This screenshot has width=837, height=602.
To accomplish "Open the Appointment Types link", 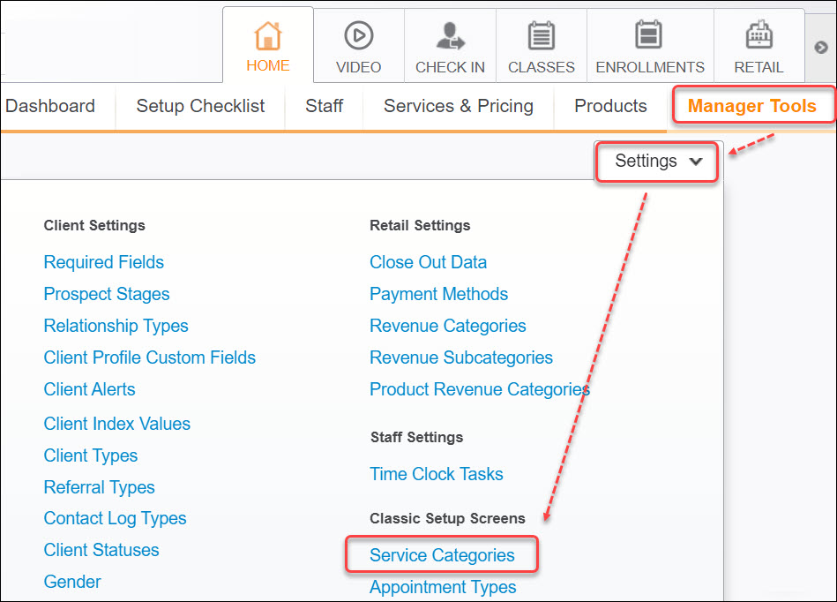I will point(442,587).
